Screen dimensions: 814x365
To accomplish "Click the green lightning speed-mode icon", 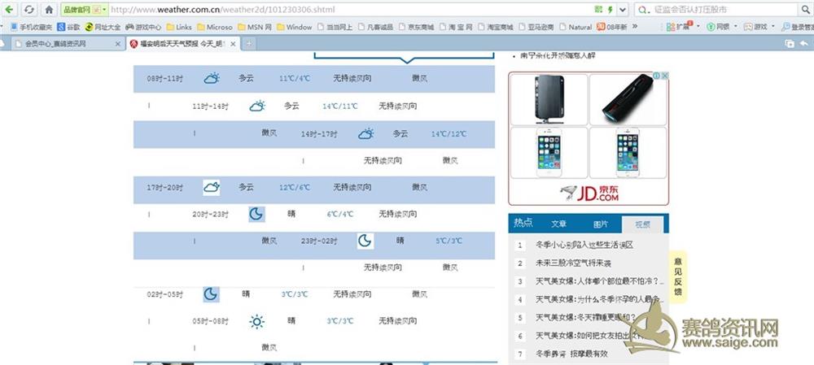I will click(610, 10).
